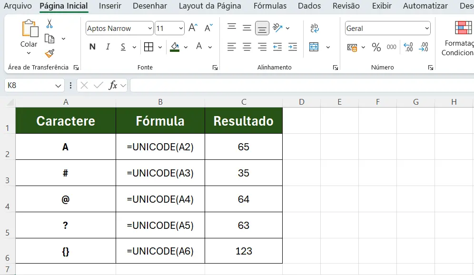Click the Percent Style icon
Screen dimensions: 474x275
(x=376, y=47)
